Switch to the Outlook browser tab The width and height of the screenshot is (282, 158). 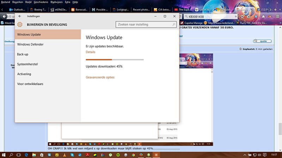(17, 9)
